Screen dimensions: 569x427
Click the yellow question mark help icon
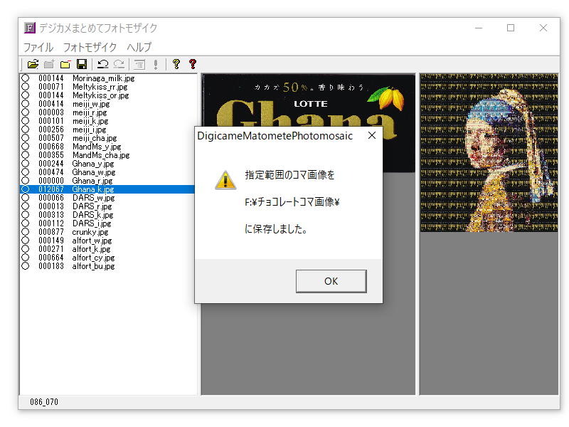tap(176, 64)
